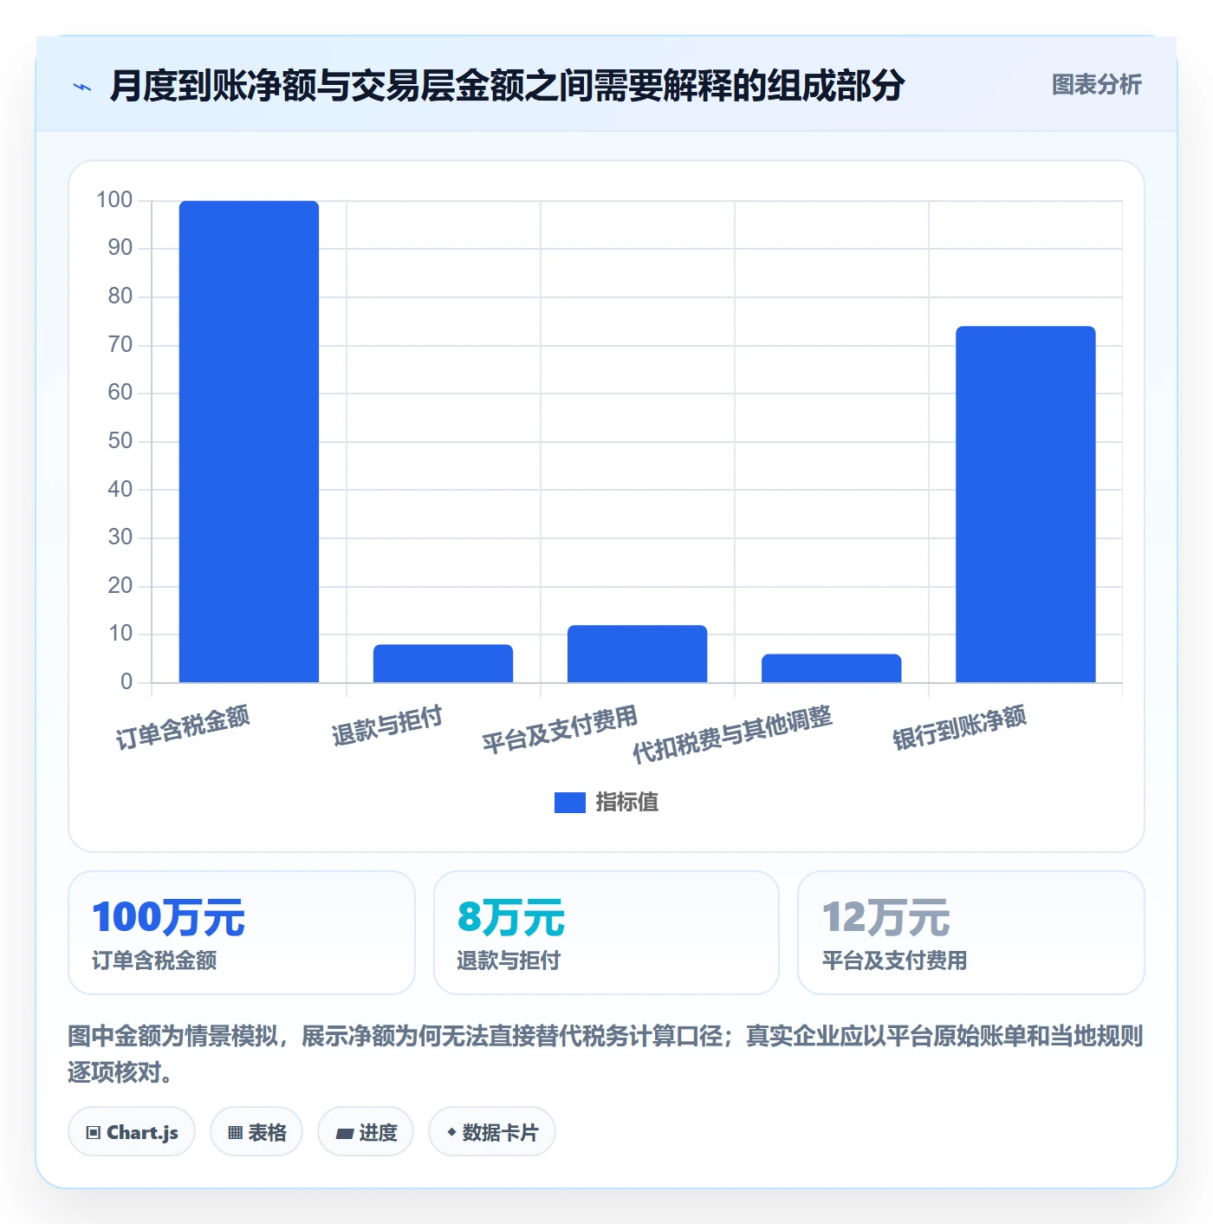The image size is (1213, 1224).
Task: Click the bar icon in the 进度 chip
Action: click(344, 1134)
